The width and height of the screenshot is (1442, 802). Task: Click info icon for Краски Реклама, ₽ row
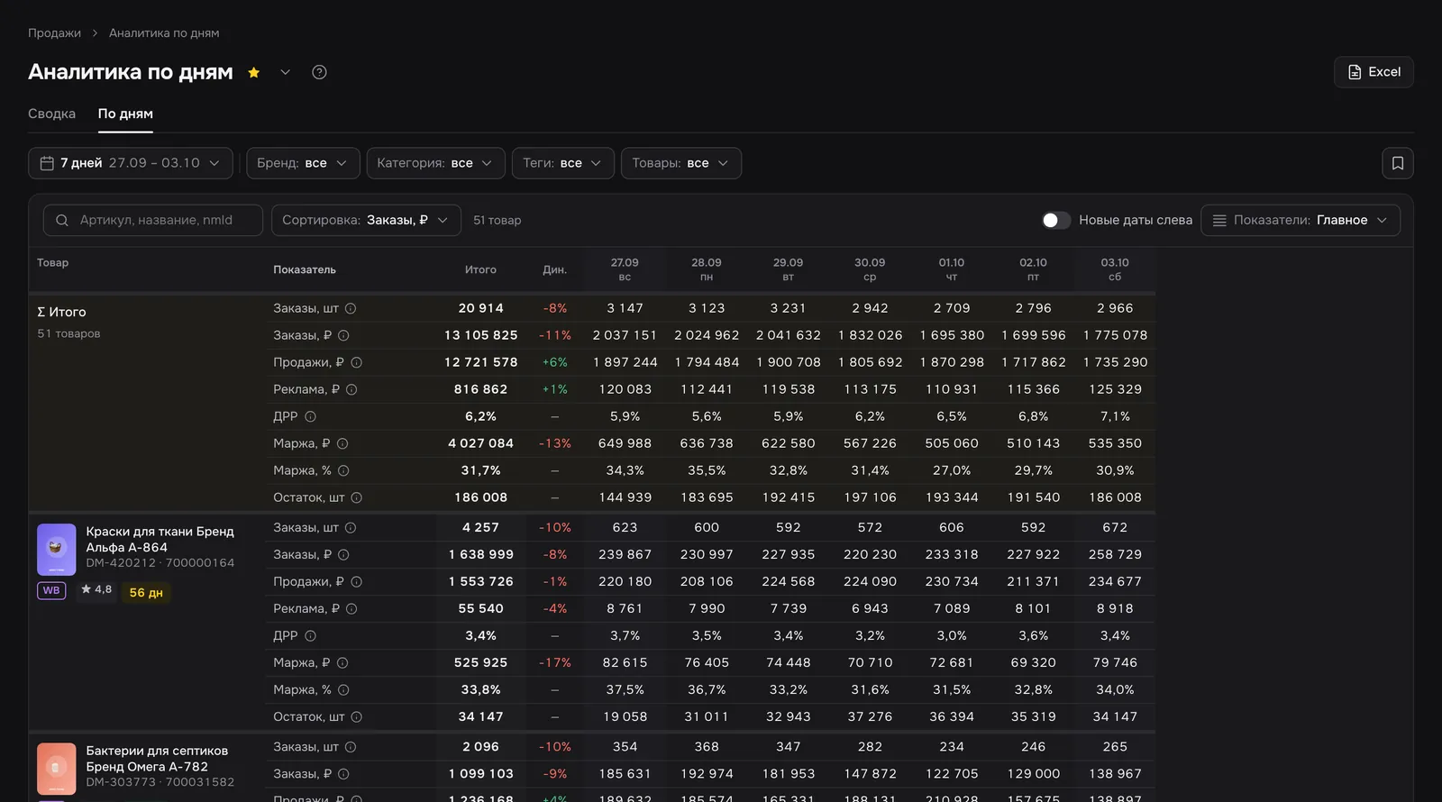[351, 608]
